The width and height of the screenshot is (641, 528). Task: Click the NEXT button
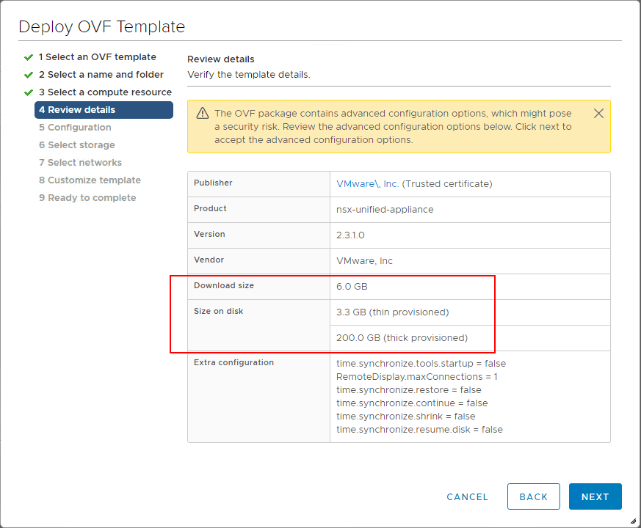pos(595,496)
